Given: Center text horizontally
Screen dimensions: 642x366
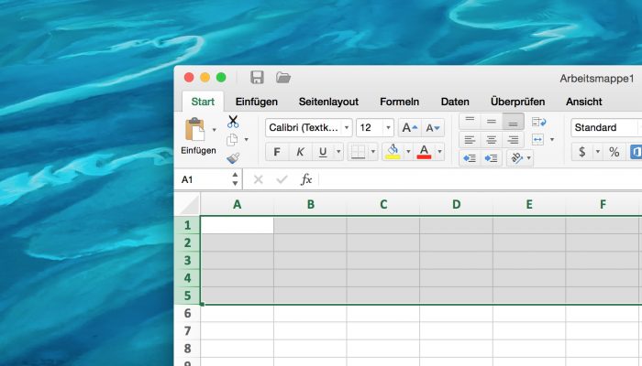Looking at the screenshot, I should [492, 140].
